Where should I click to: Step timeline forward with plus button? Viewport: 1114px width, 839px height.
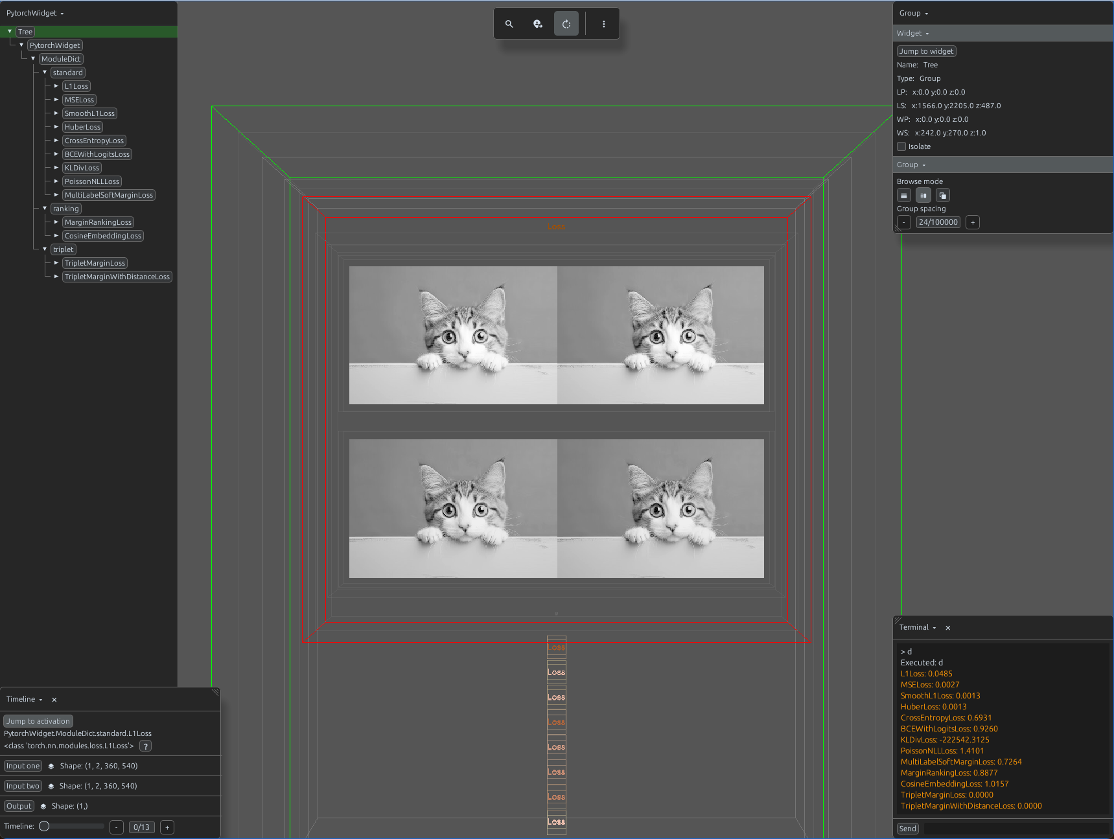[x=167, y=827]
